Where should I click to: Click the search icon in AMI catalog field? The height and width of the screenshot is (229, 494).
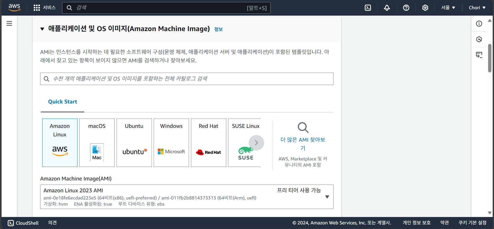tap(46, 79)
